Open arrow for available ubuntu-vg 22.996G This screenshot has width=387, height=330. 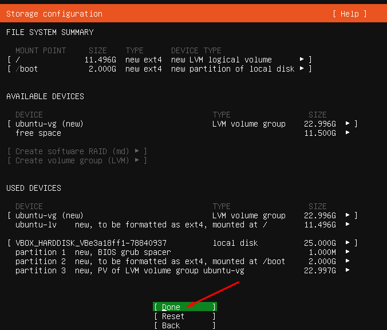pos(347,123)
